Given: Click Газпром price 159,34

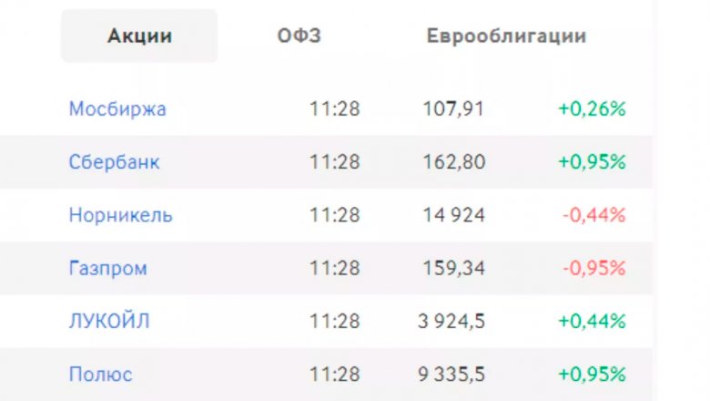Looking at the screenshot, I should [x=453, y=268].
